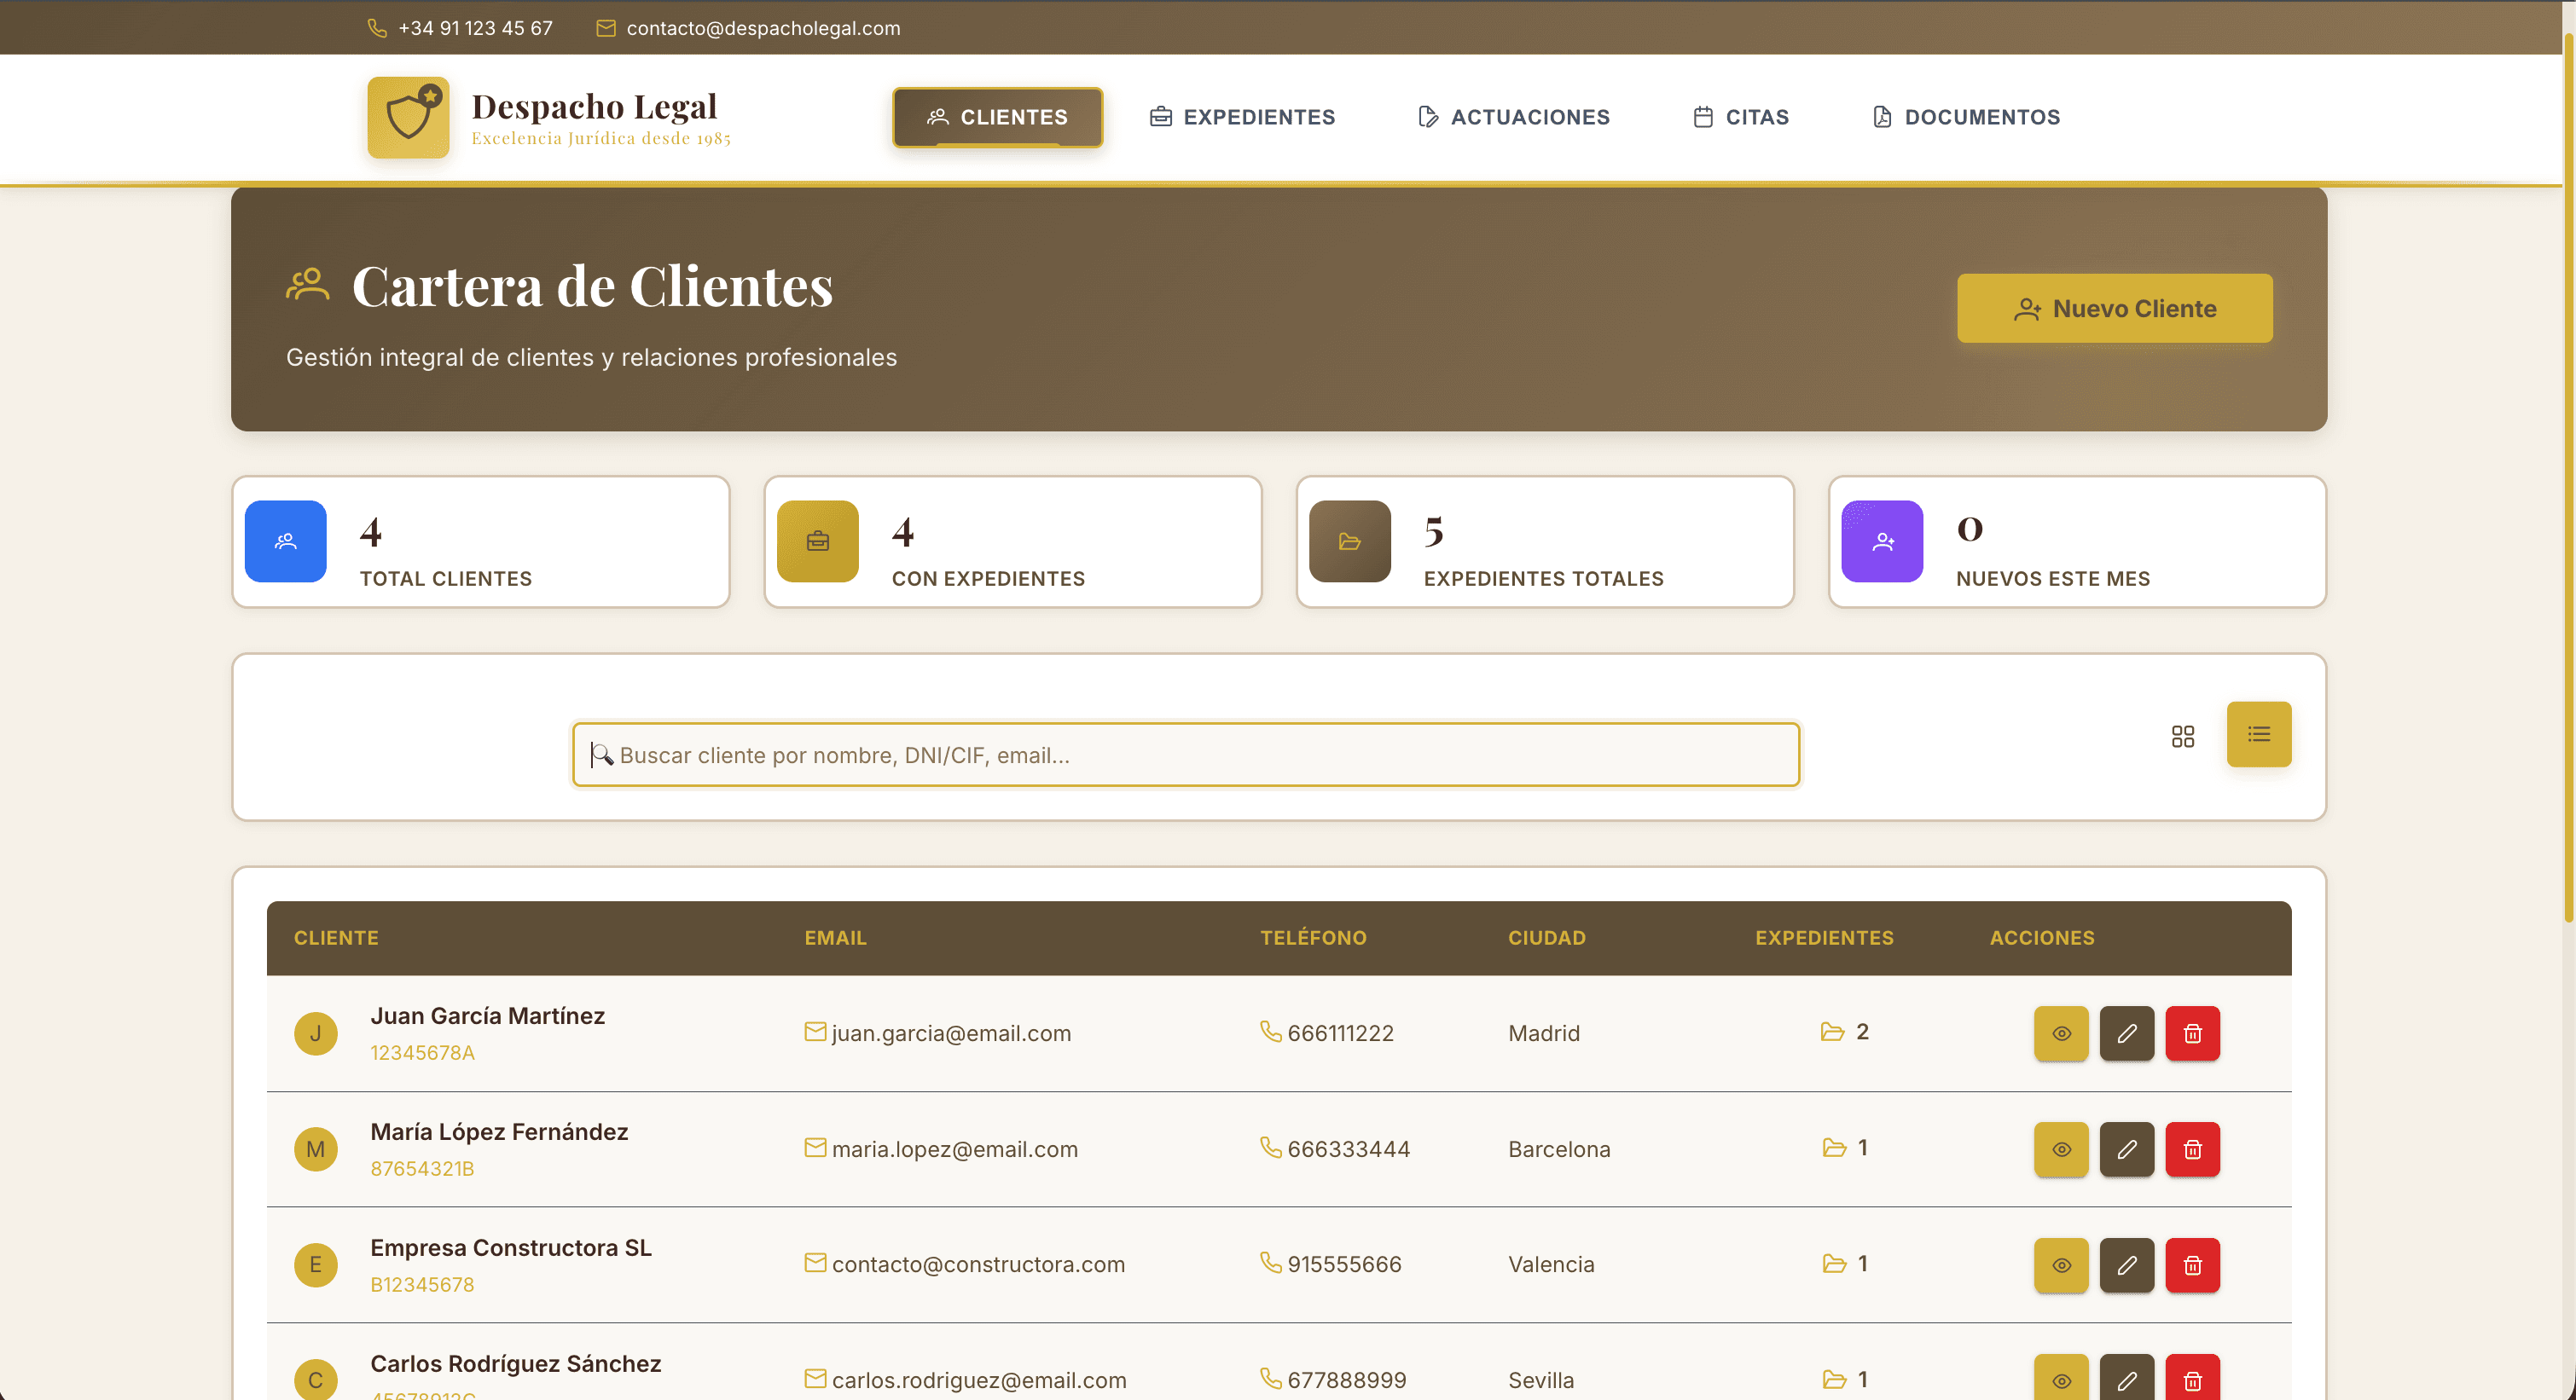Click the gold briefcase Con Expedientes icon
This screenshot has width=2576, height=1400.
tap(818, 541)
